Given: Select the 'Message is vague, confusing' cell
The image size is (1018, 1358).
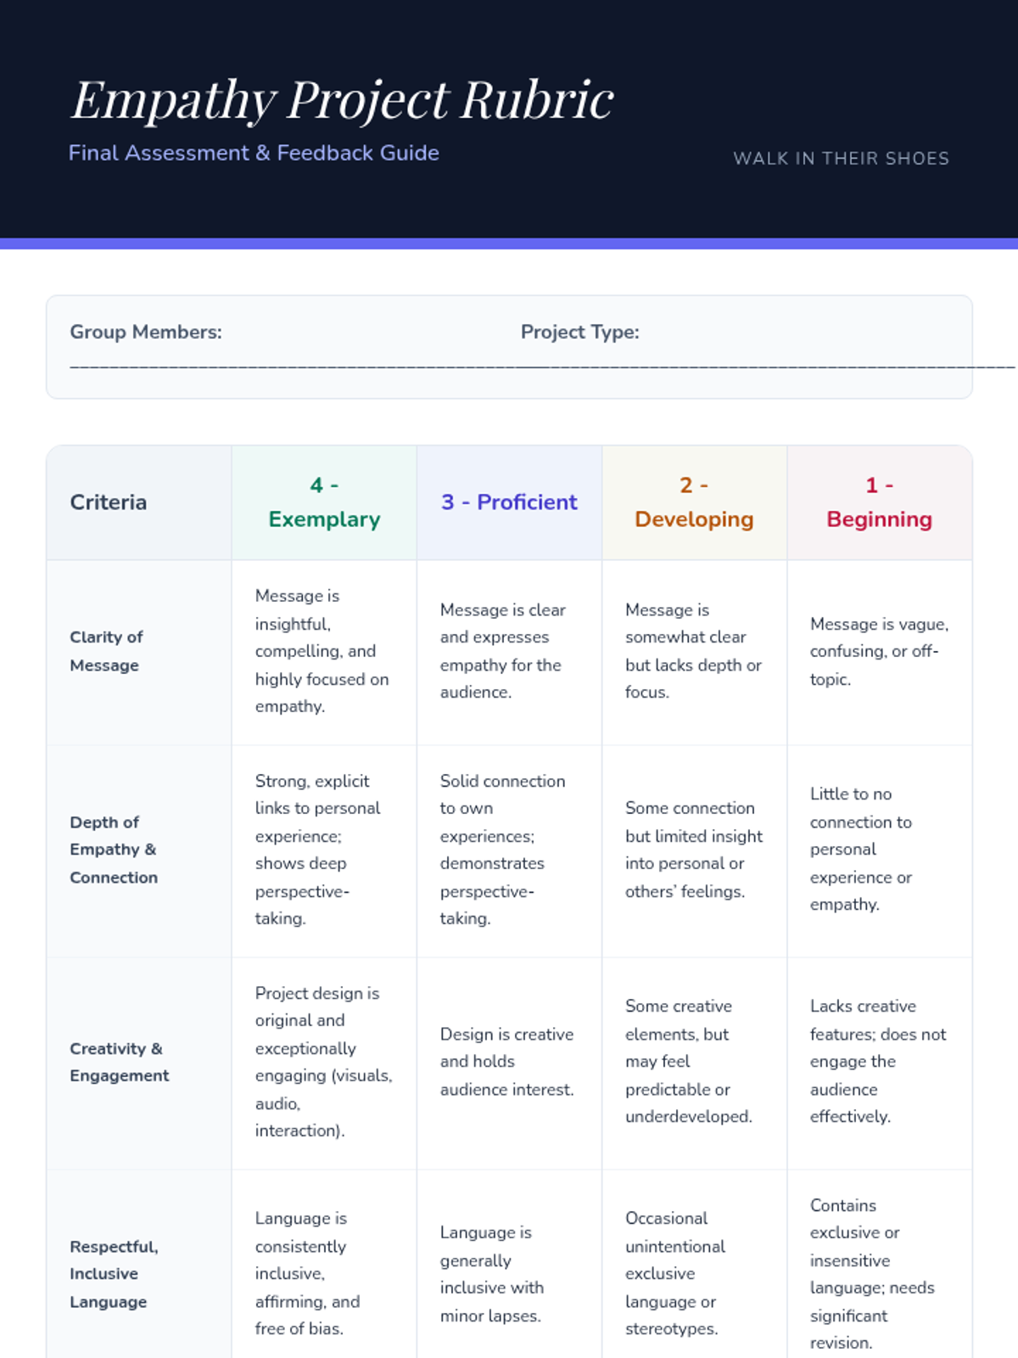Looking at the screenshot, I should 879,651.
